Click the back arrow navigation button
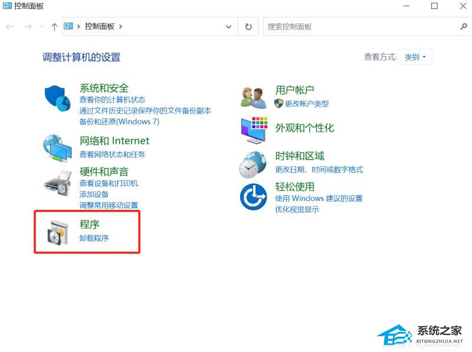The height and width of the screenshot is (352, 472). [x=10, y=27]
